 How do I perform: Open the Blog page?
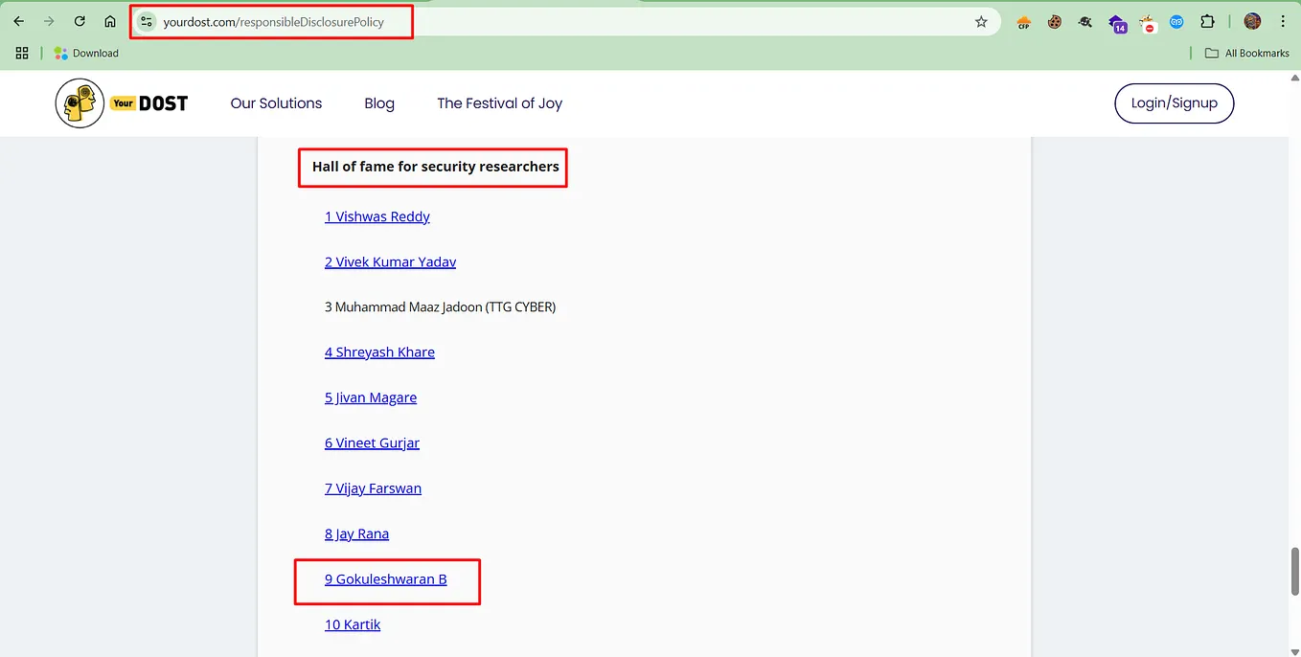coord(378,102)
